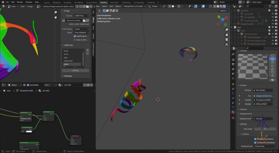Uncheck the Use Nodes checkbox
The width and height of the screenshot is (279, 153).
(x=28, y=85)
